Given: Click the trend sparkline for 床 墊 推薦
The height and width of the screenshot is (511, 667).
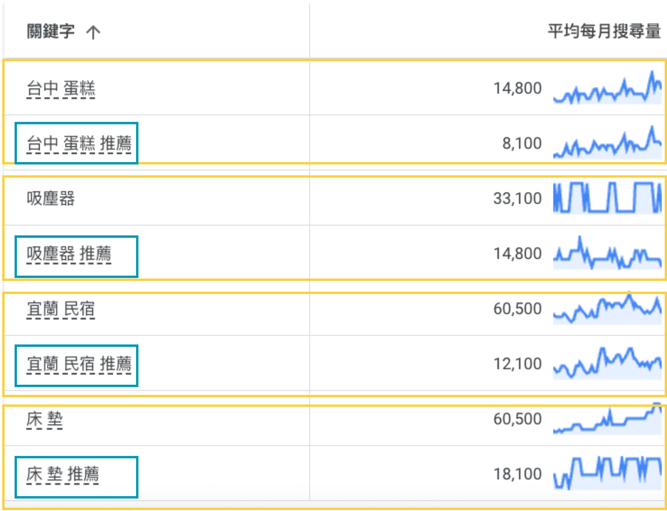Looking at the screenshot, I should point(607,474).
